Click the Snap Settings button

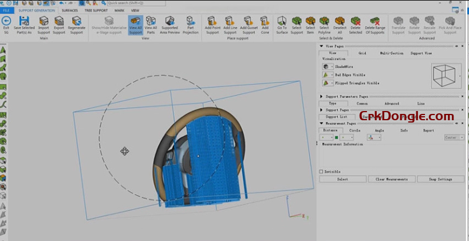441,179
